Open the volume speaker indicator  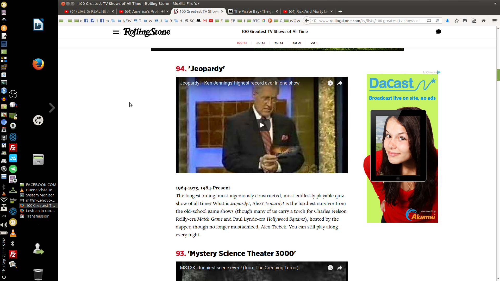pos(4,225)
